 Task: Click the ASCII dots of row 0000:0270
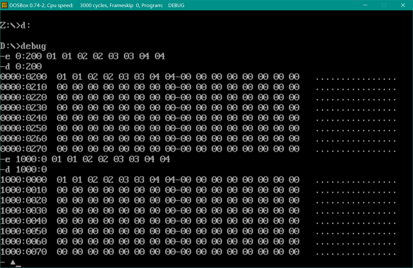356,151
